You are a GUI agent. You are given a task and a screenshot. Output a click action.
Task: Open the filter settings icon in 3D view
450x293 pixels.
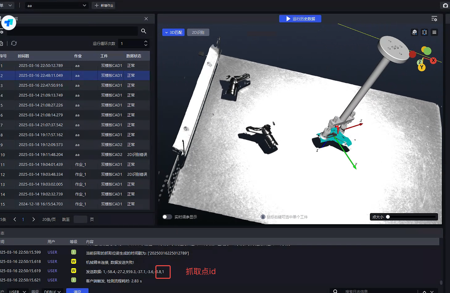435,19
